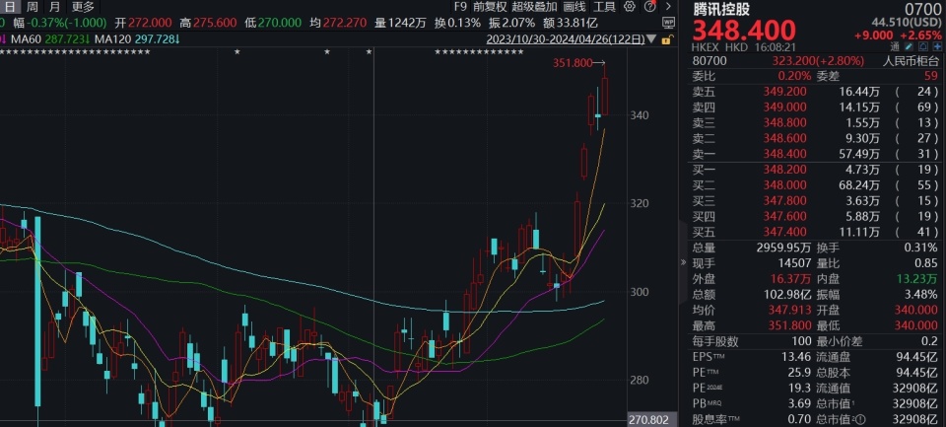This screenshot has width=946, height=427.
Task: Open the help question mark icon
Action: 649,7
